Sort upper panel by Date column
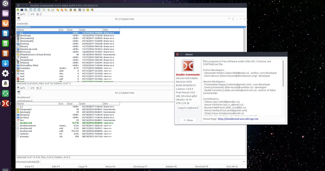Image resolution: width=325 pixels, height=171 pixels. pos(91,30)
